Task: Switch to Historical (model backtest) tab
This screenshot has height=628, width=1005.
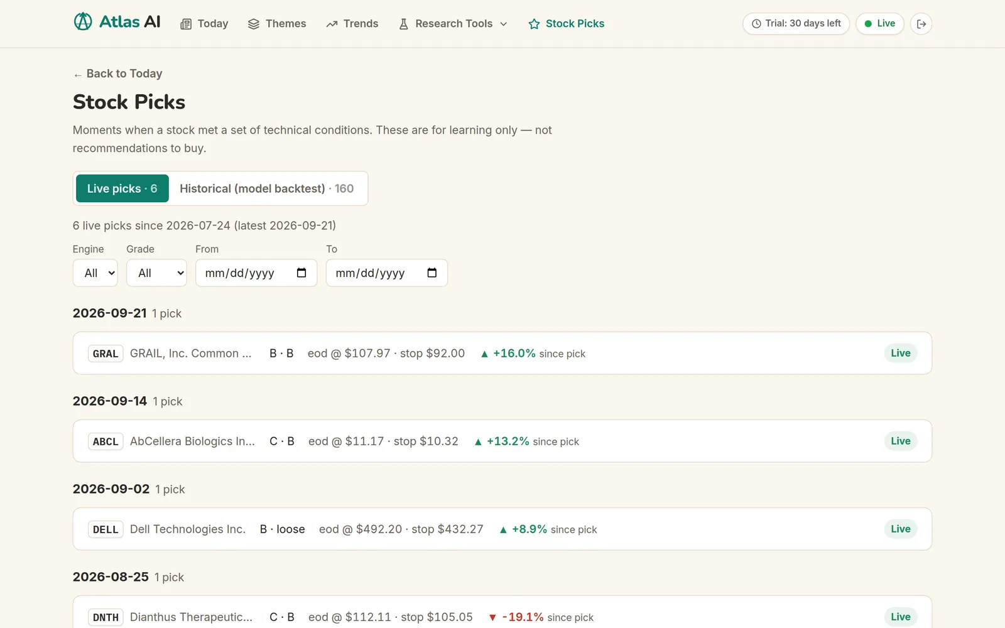Action: pos(267,188)
